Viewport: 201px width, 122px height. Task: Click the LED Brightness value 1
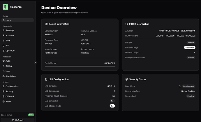click(x=114, y=91)
